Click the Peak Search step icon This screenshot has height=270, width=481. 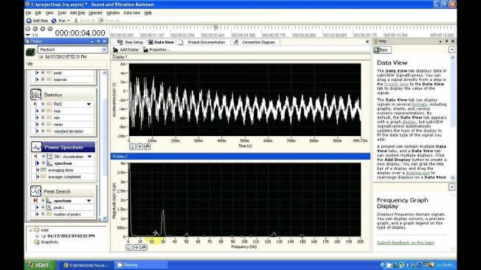[x=35, y=191]
